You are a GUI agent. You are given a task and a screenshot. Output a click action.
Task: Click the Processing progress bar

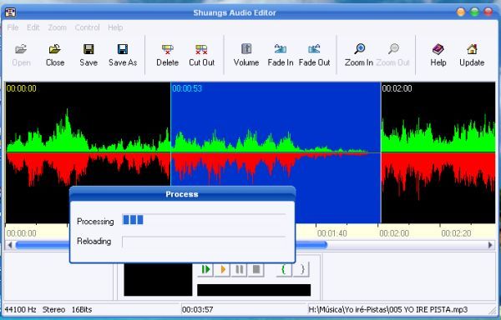(204, 220)
